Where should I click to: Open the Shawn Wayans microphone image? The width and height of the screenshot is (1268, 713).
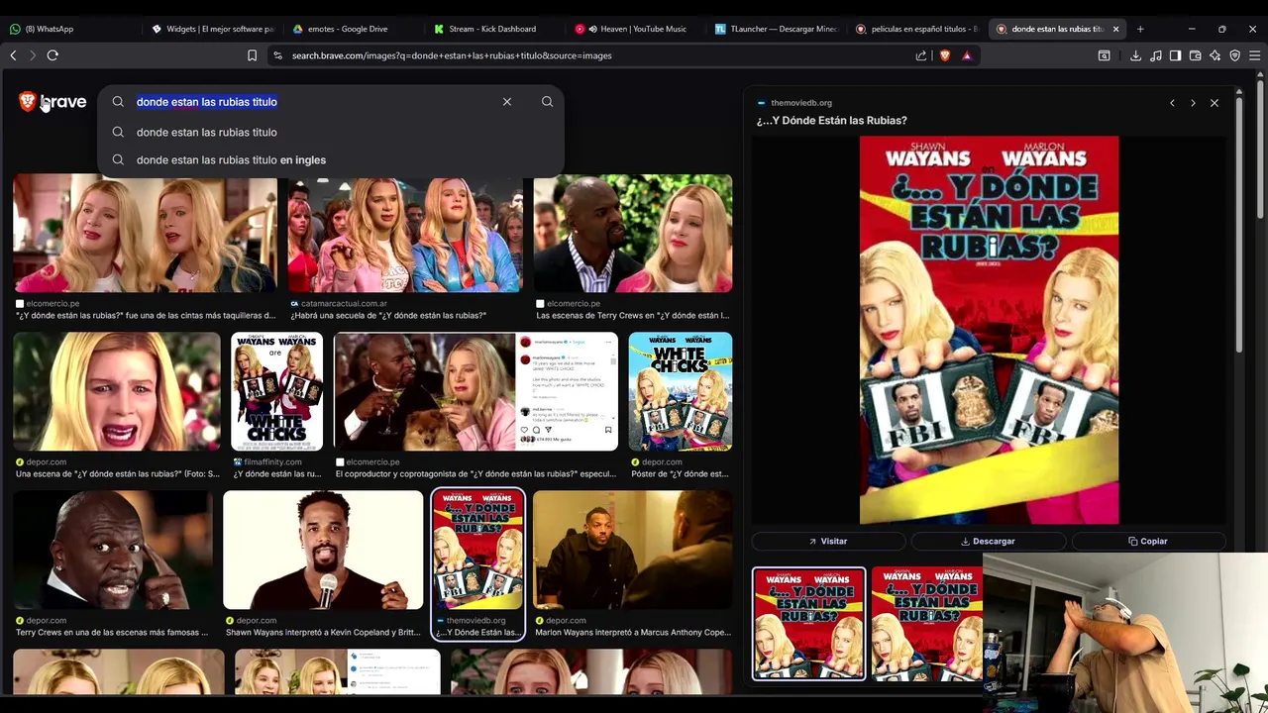(x=323, y=550)
